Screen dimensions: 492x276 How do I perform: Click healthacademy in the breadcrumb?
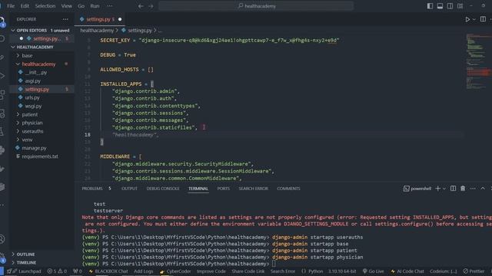(97, 31)
